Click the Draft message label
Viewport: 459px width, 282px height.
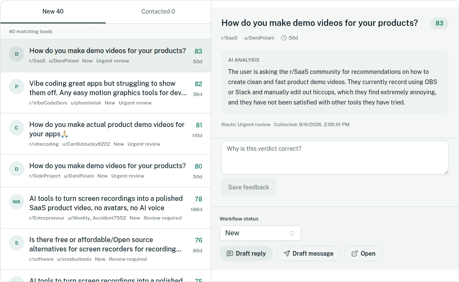point(313,254)
